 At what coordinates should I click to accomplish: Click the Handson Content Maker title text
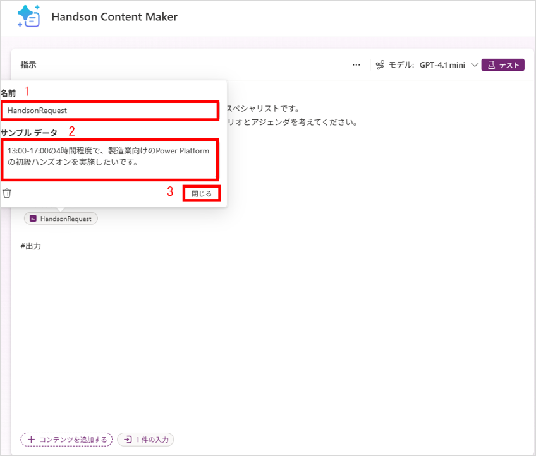pyautogui.click(x=114, y=17)
